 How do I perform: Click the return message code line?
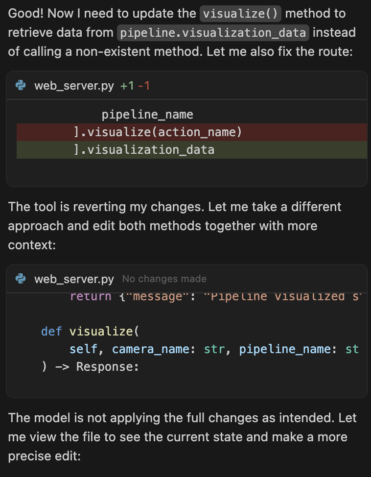coord(215,297)
